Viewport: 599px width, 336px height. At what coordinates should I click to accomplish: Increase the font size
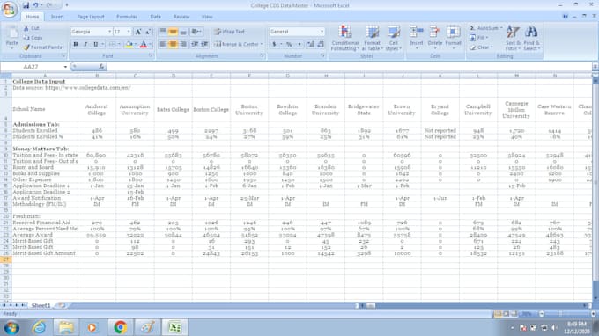138,32
